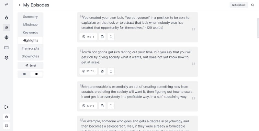Image resolution: width=259 pixels, height=131 pixels.
Task: Select the Shownotes tab
Action: [x=30, y=56]
